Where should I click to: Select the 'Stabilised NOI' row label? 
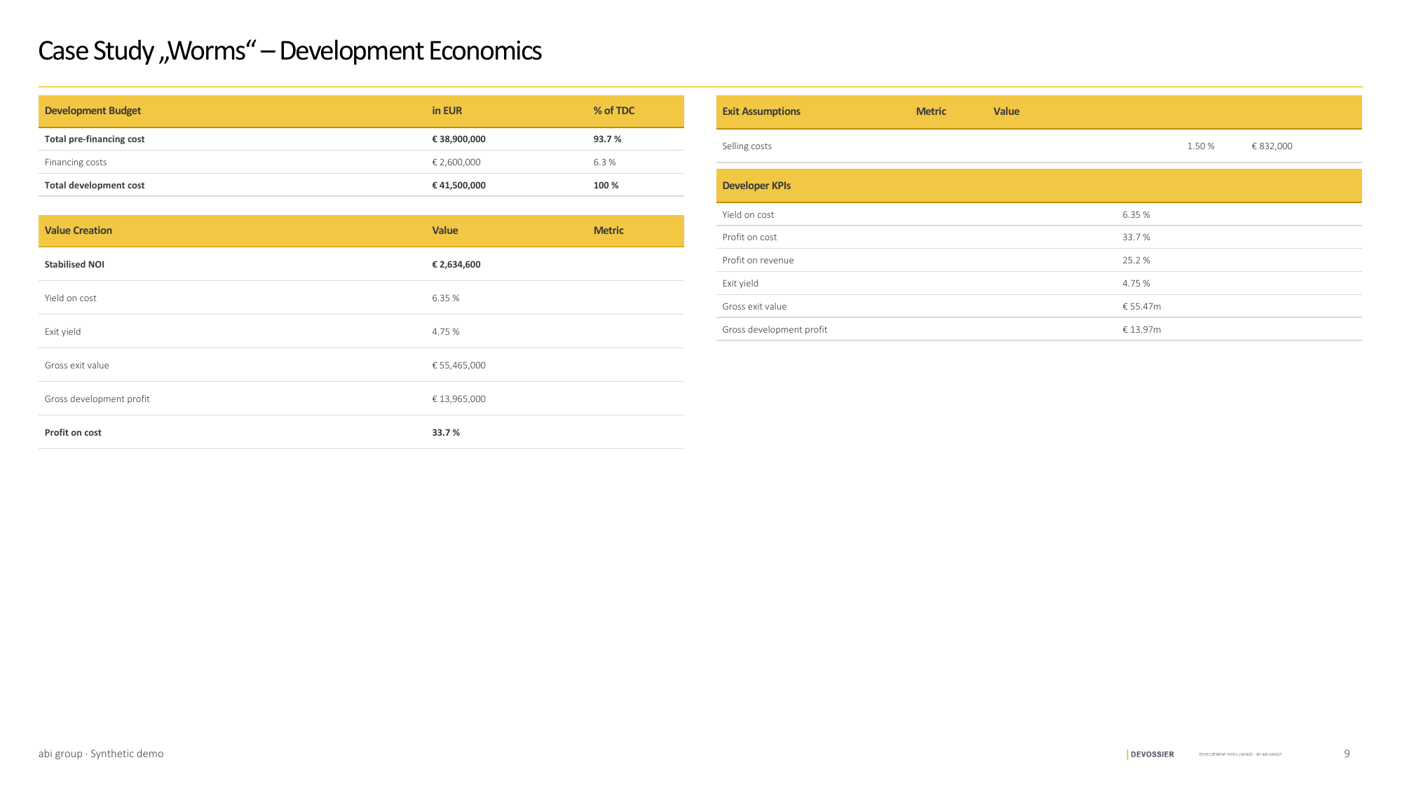(x=74, y=265)
